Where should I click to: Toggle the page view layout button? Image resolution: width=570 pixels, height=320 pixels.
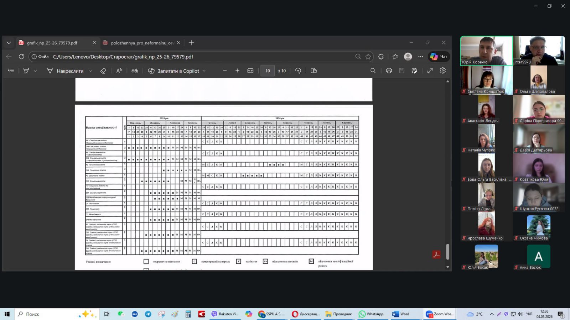(314, 71)
